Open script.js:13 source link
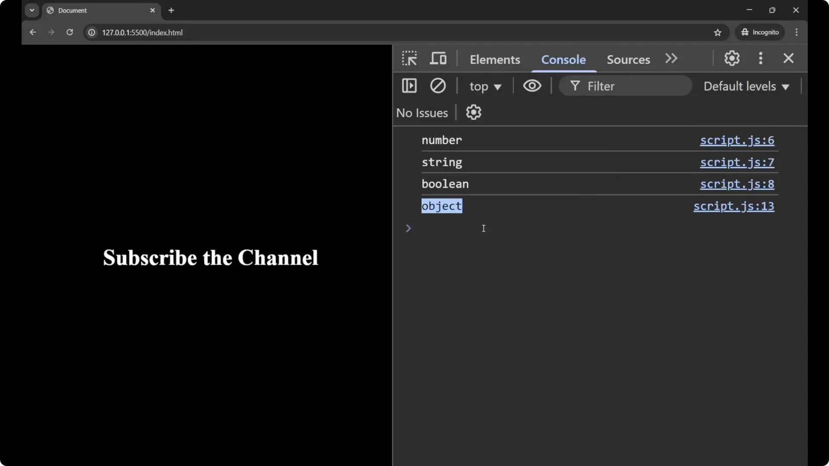This screenshot has height=466, width=829. click(x=734, y=206)
